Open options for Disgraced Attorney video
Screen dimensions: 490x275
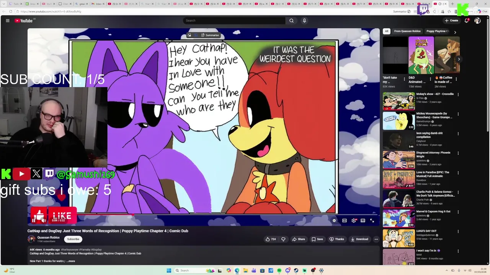[x=458, y=153]
